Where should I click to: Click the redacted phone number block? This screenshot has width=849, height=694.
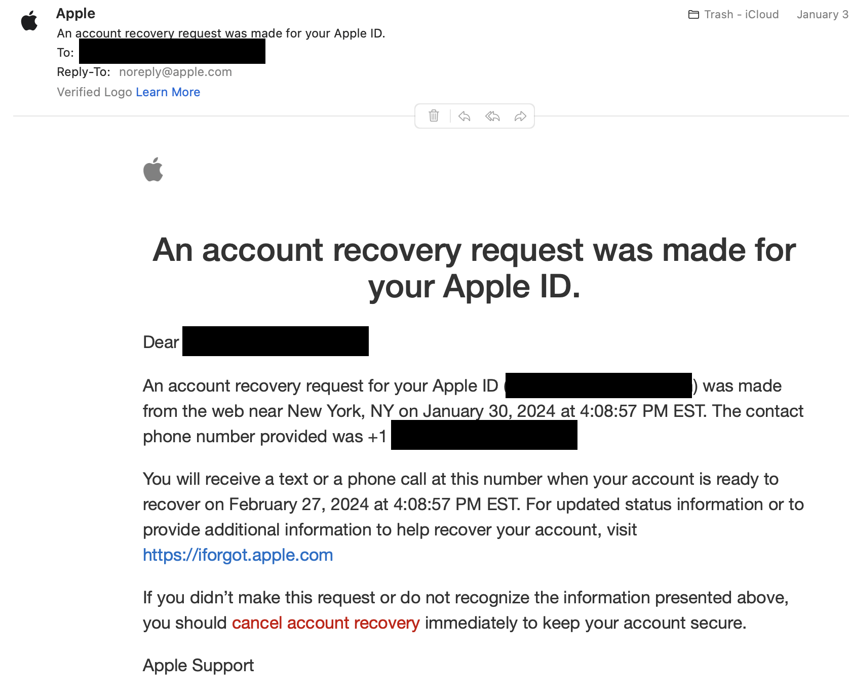coord(484,435)
